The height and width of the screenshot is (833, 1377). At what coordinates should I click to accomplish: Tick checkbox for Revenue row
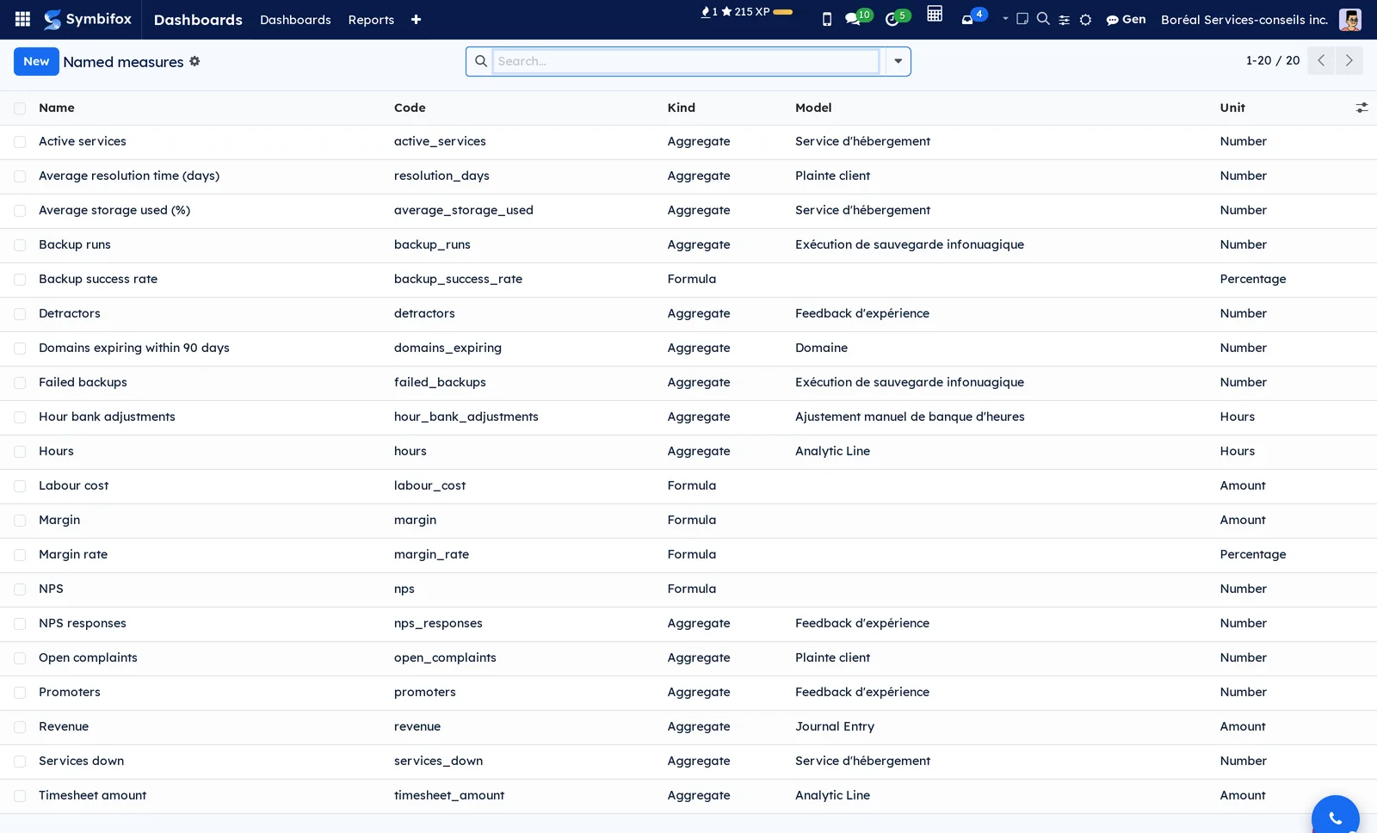[x=20, y=727]
